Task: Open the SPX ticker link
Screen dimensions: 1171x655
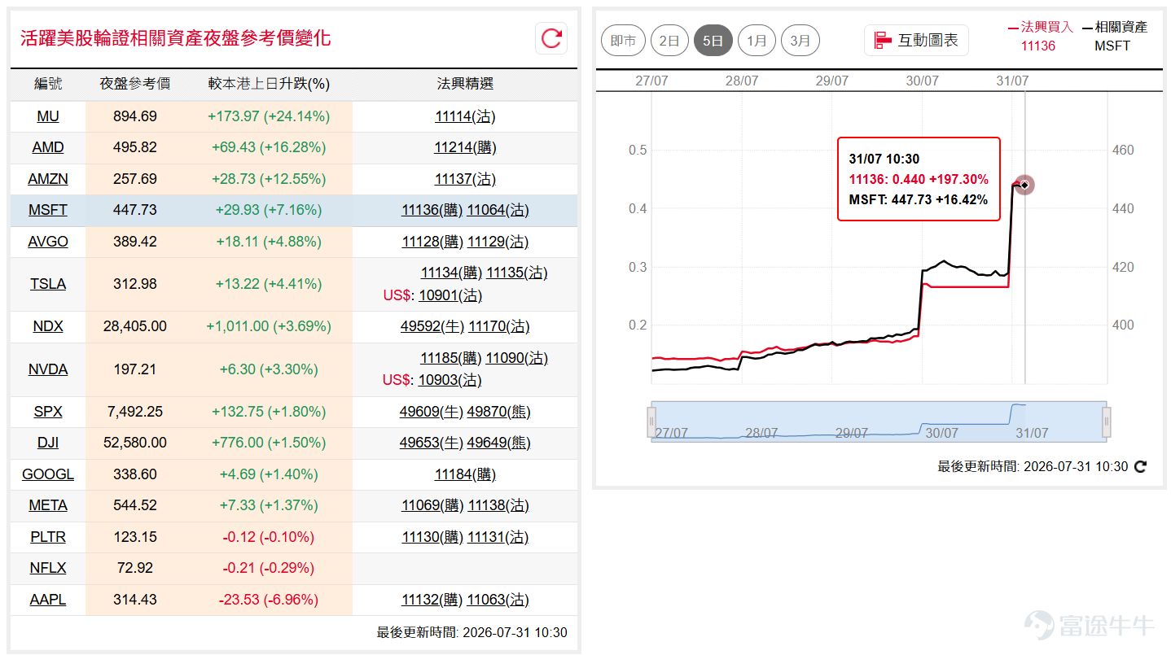Action: pyautogui.click(x=48, y=412)
